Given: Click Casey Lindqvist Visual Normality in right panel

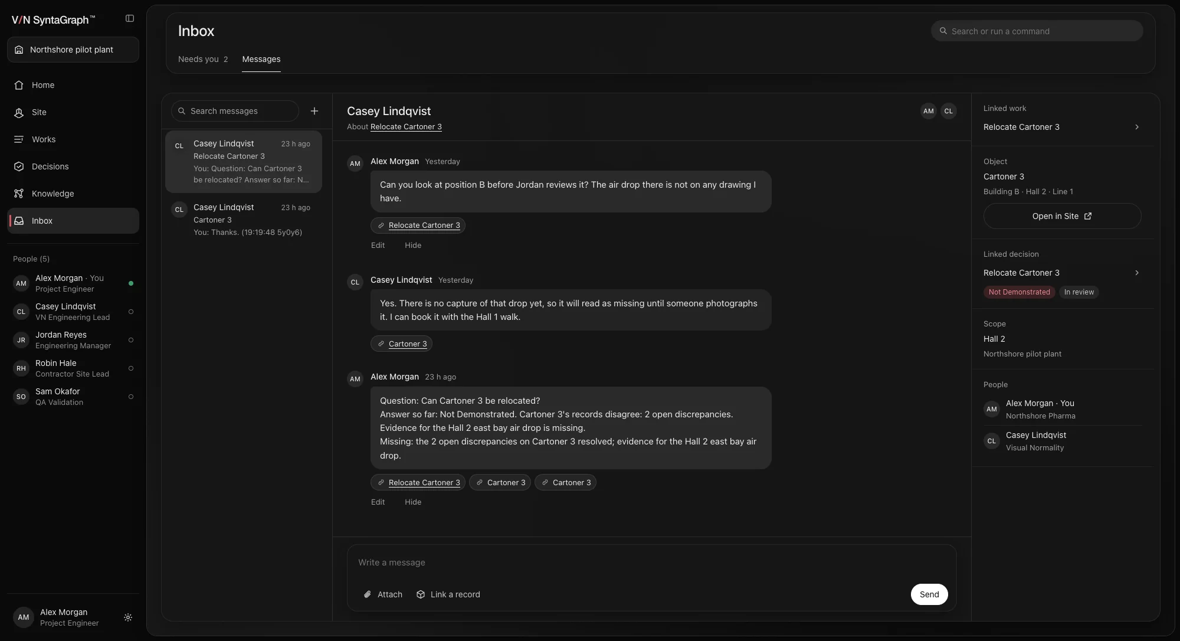Looking at the screenshot, I should [x=1062, y=441].
